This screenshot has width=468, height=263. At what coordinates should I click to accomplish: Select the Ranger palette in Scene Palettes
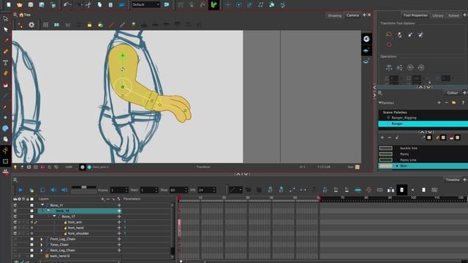click(x=423, y=123)
